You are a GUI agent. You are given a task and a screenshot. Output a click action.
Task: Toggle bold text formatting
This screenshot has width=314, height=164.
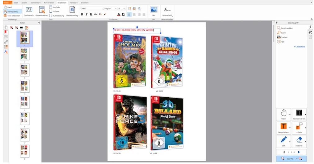point(82,14)
